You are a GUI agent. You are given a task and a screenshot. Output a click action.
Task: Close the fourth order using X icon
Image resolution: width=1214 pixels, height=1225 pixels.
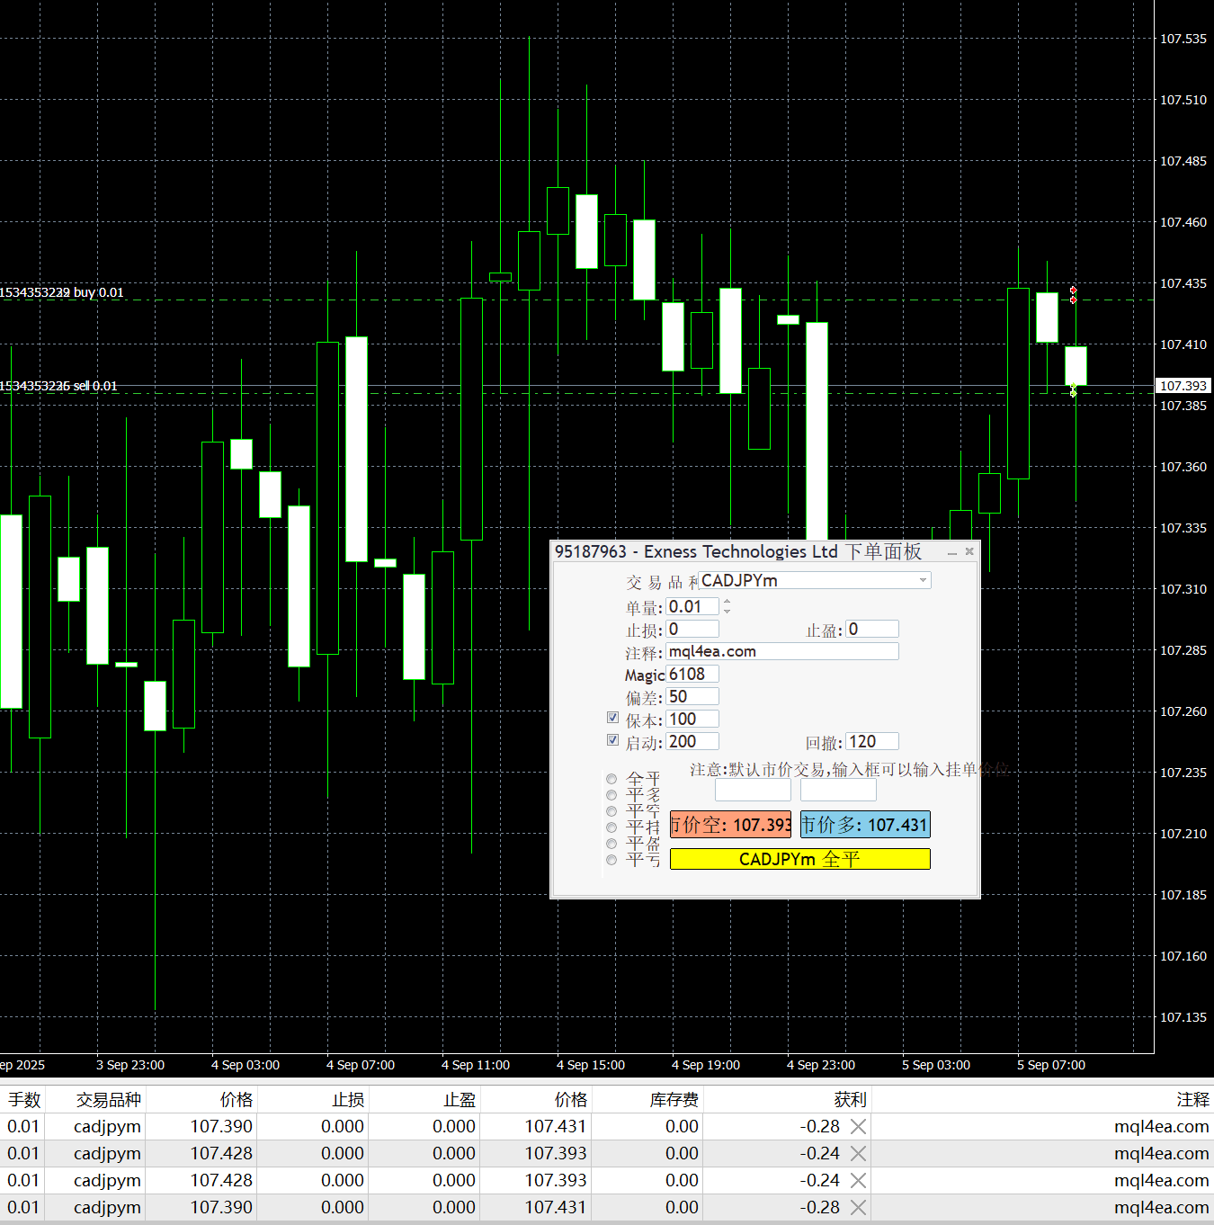tap(858, 1207)
